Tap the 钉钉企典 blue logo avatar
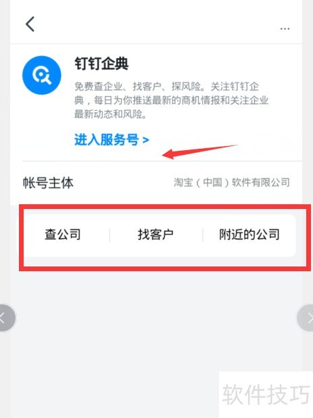Image resolution: width=313 pixels, height=418 pixels. pyautogui.click(x=41, y=75)
